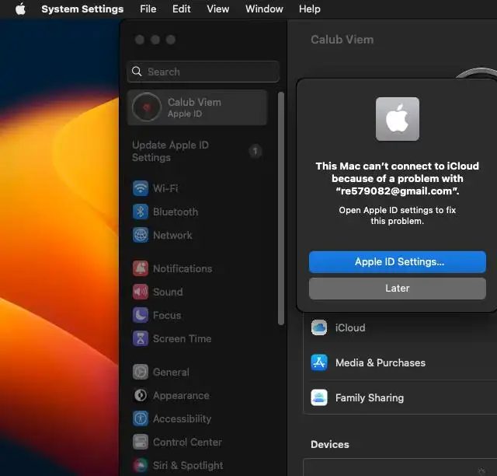Open the File menu
Image resolution: width=497 pixels, height=476 pixels.
(x=148, y=9)
